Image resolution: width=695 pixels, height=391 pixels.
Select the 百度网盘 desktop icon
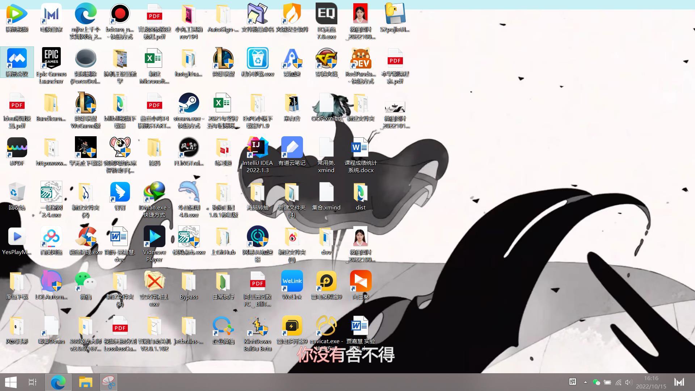click(51, 241)
